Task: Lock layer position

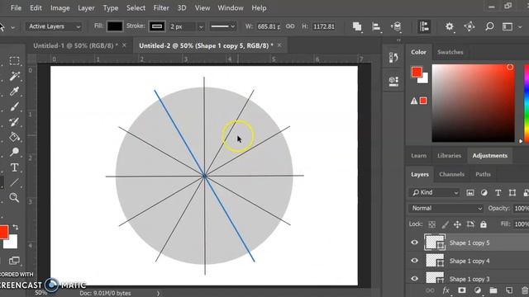Action: click(x=457, y=224)
